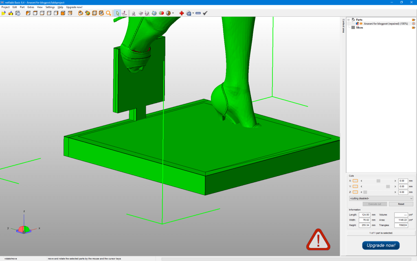Image resolution: width=417 pixels, height=261 pixels.
Task: Open the Extras menu
Action: click(x=31, y=7)
